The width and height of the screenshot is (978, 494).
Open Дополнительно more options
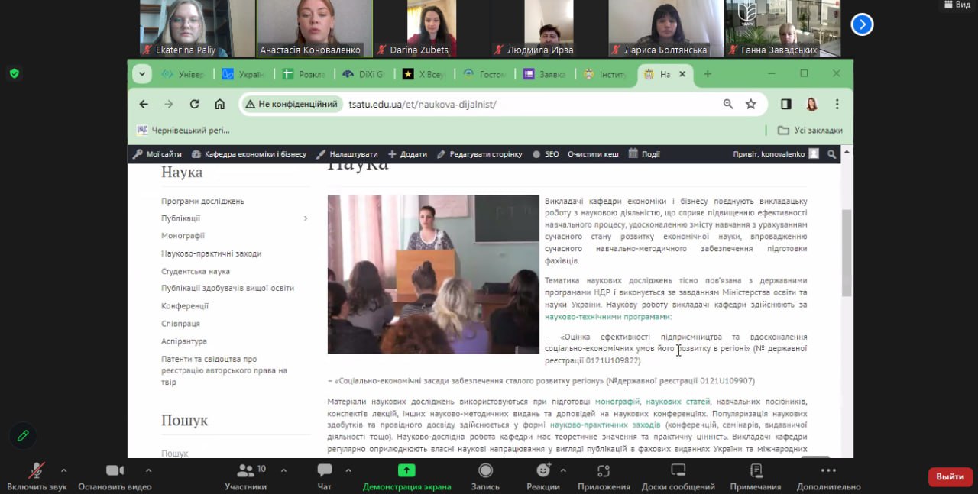tap(828, 476)
